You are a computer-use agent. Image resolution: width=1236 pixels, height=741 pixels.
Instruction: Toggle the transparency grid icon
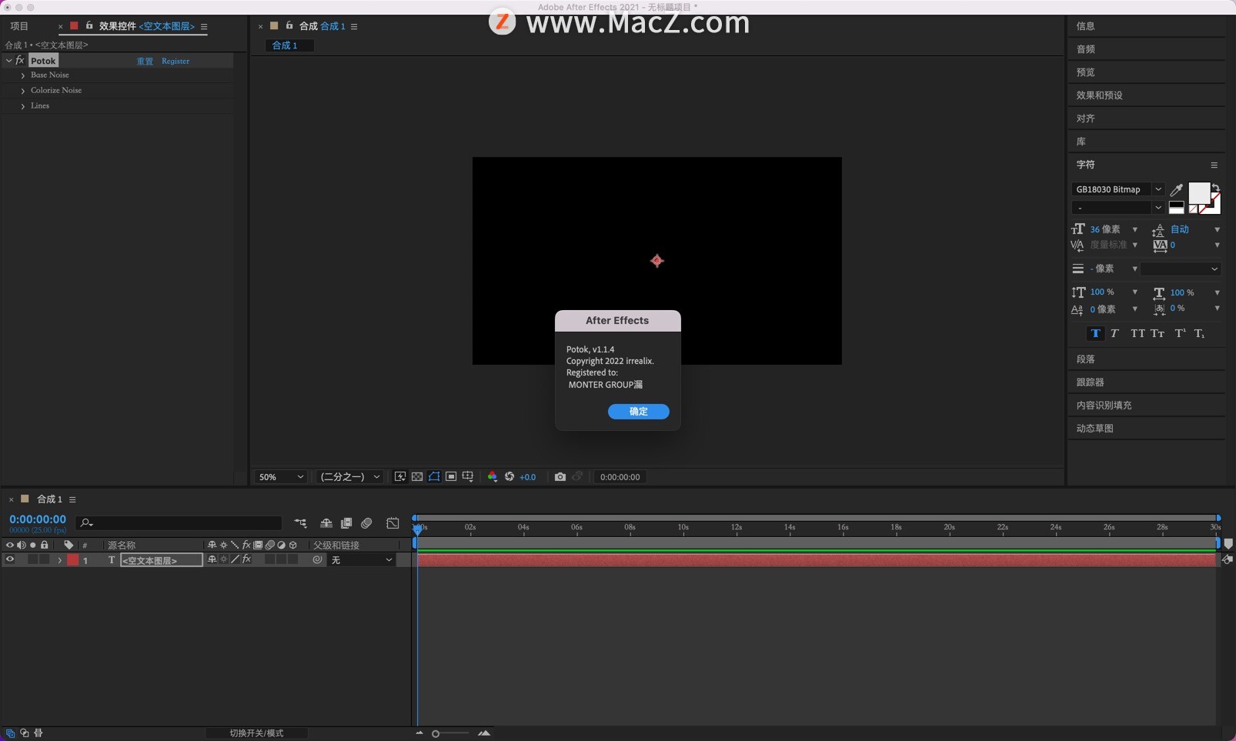[x=417, y=477]
